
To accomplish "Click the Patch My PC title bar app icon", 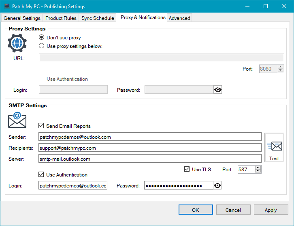I will pyautogui.click(x=7, y=6).
